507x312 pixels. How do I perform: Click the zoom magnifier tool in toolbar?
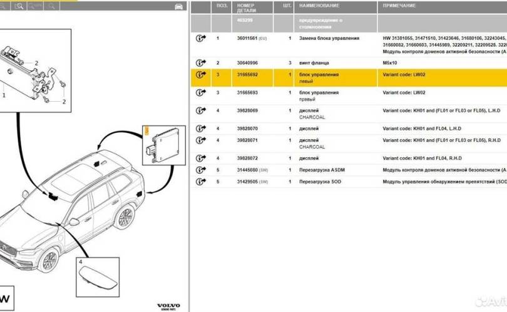click(19, 6)
